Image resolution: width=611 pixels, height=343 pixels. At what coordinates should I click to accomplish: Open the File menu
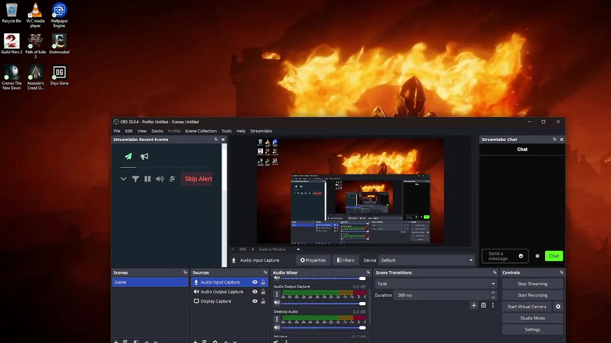[117, 131]
